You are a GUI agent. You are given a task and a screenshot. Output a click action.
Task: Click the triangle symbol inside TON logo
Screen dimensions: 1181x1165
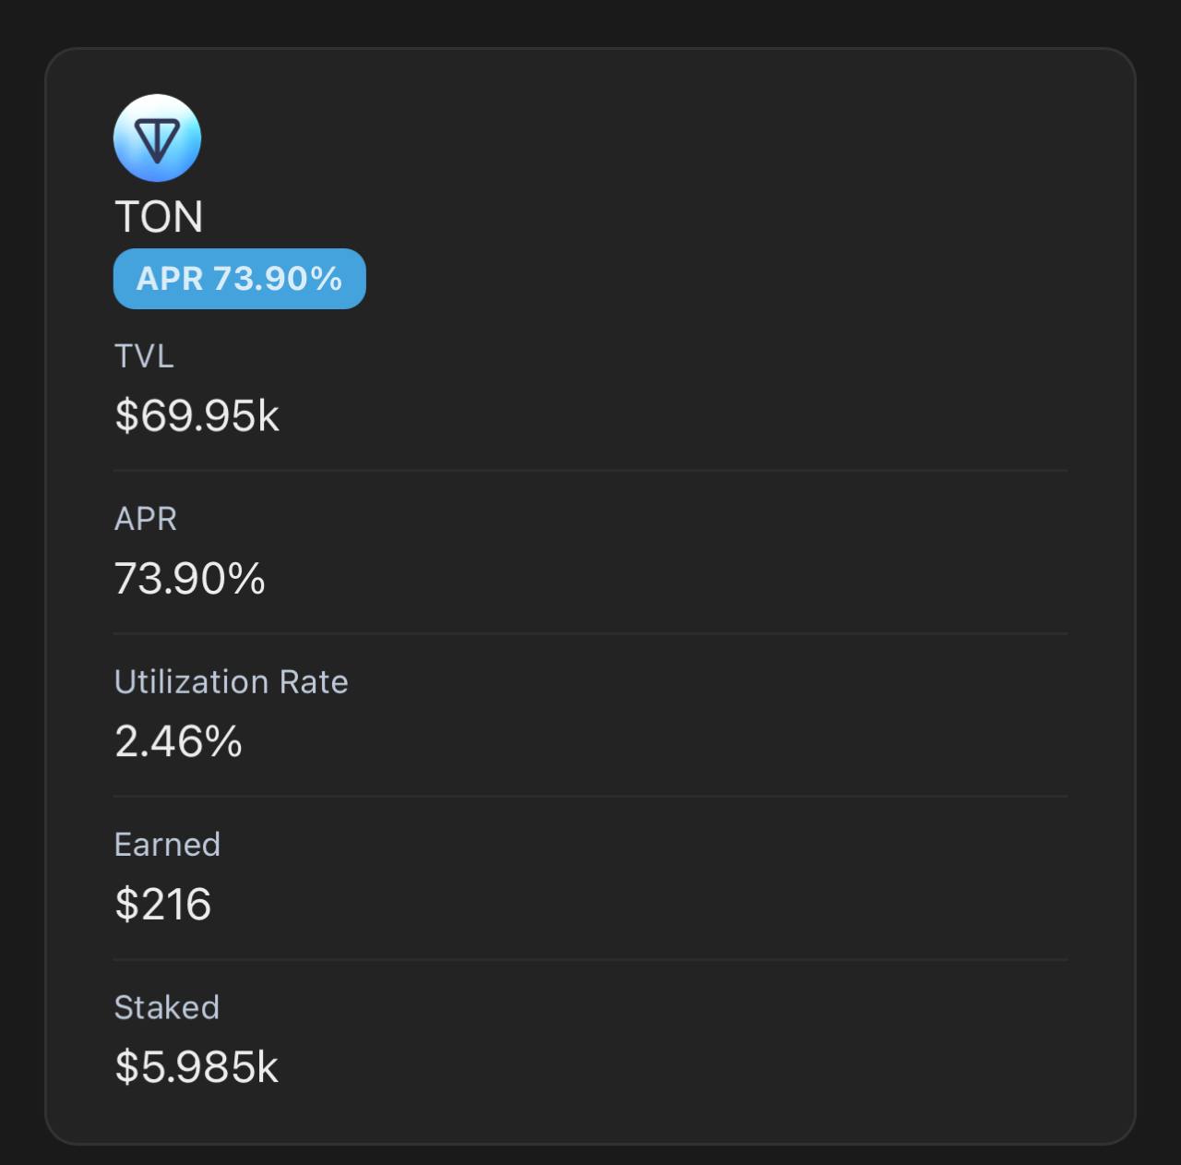pos(157,141)
